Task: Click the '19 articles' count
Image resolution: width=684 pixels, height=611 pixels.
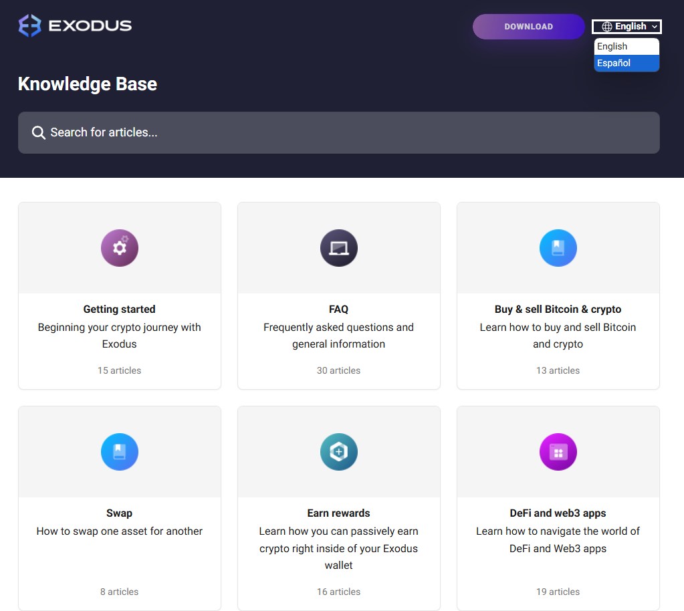Action: tap(558, 592)
